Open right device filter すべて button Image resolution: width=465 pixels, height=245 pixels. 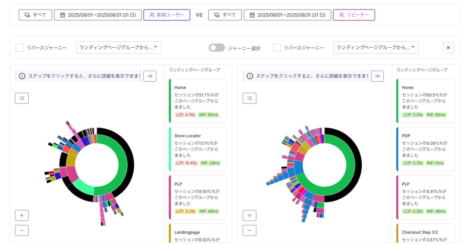click(x=225, y=15)
